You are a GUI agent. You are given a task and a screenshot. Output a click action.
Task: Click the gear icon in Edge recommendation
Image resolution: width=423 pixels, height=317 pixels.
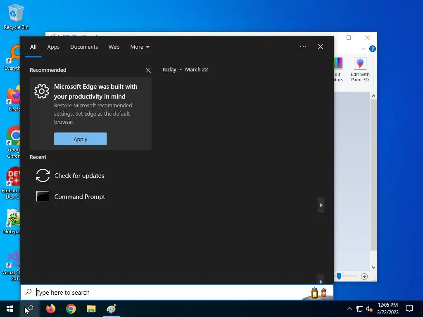pos(42,91)
